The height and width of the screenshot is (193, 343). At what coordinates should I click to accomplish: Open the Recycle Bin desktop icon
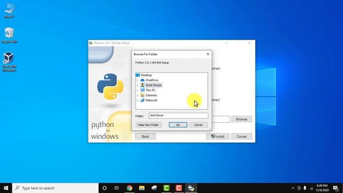pyautogui.click(x=9, y=35)
